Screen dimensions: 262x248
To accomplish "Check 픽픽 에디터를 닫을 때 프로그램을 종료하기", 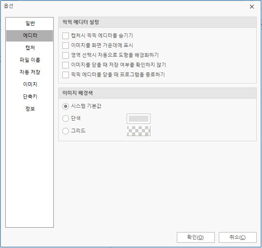I will (x=66, y=75).
